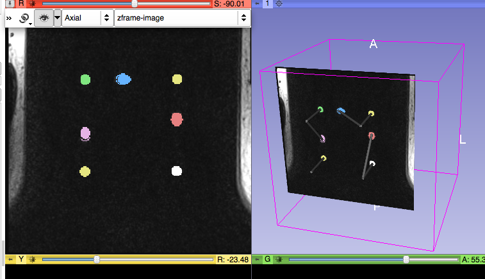Click the red slice label R
The image size is (485, 279).
point(21,4)
